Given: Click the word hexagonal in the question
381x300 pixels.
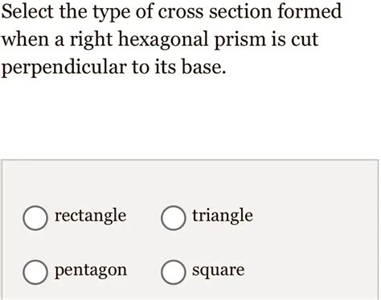Looking at the screenshot, I should point(163,39).
